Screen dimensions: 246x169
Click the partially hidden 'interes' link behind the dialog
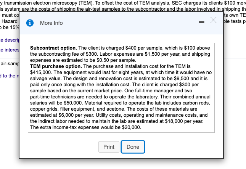(x=9, y=50)
